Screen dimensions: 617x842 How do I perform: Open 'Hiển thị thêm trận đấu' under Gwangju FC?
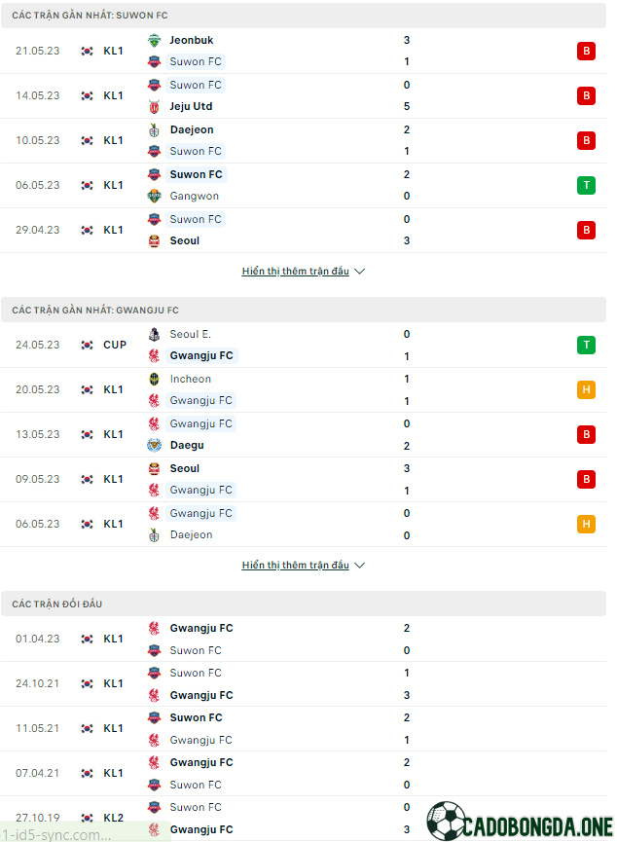(295, 565)
